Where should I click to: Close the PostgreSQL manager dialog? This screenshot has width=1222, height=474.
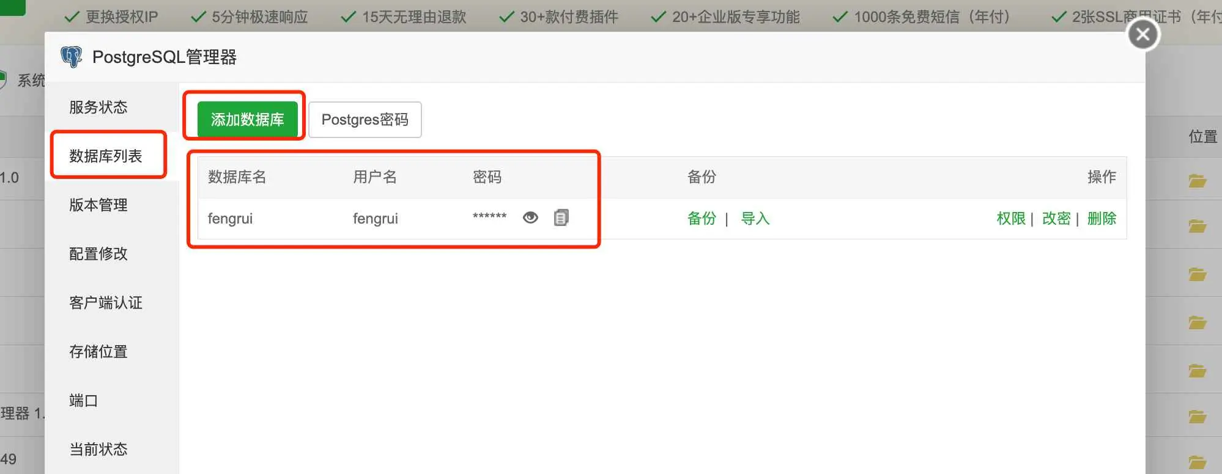1142,35
